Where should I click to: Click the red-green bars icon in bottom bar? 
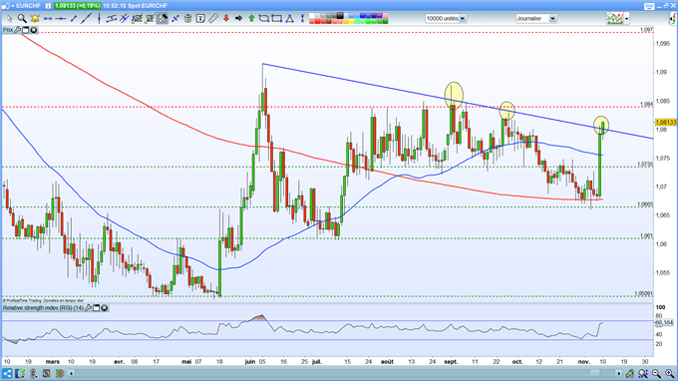[x=60, y=373]
